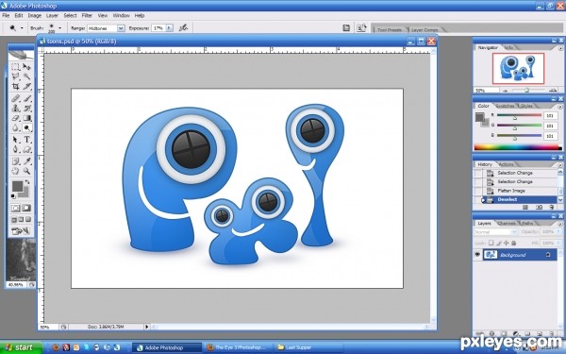This screenshot has height=354, width=566.
Task: Switch to Quick Mask mode
Action: click(26, 208)
